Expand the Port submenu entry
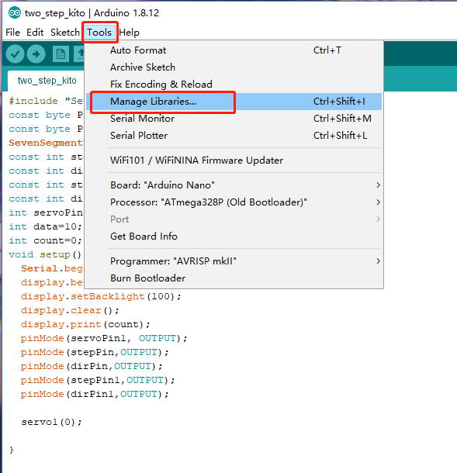Viewport: 457px width, 473px height. pos(234,219)
